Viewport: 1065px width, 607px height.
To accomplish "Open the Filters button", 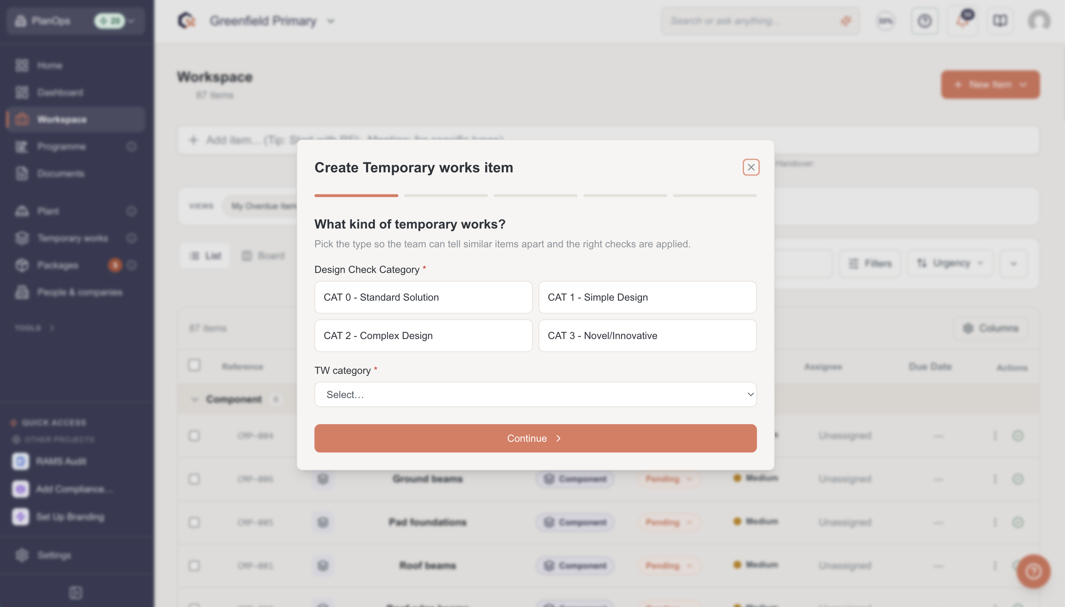I will tap(870, 263).
